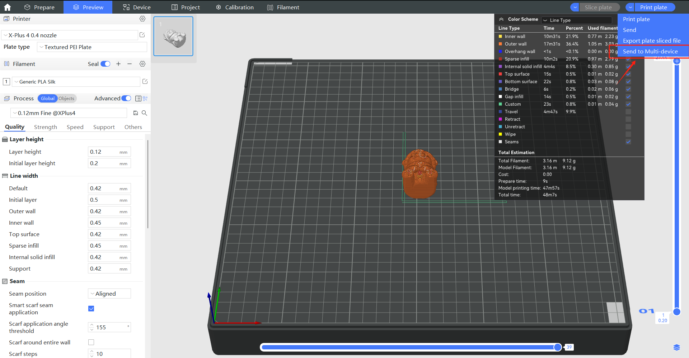This screenshot has height=358, width=689.
Task: Open the Project tab
Action: click(x=186, y=7)
